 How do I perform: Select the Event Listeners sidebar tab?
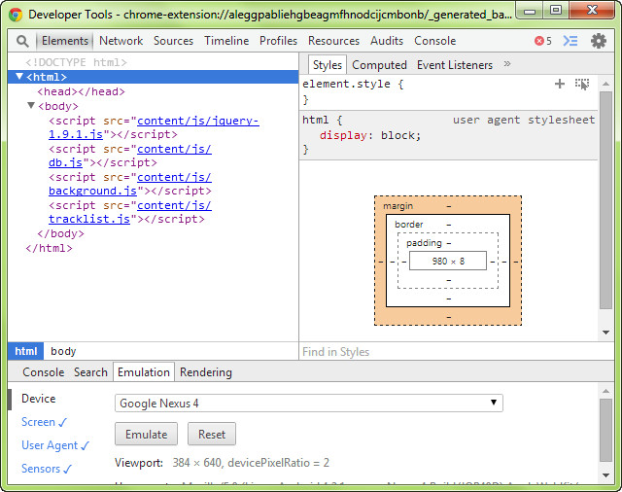[x=455, y=65]
